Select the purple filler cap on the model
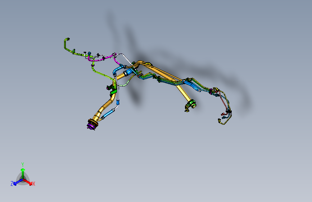Image resolution: width=312 pixels, height=202 pixels. coord(91,126)
